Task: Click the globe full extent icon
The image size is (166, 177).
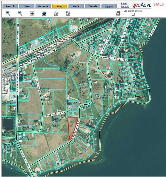Action: pos(44,13)
